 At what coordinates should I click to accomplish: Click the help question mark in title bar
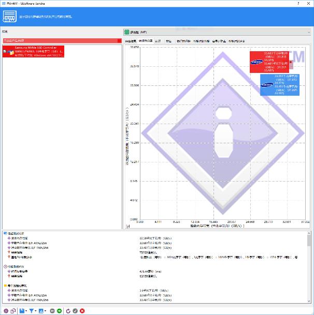tap(298, 3)
